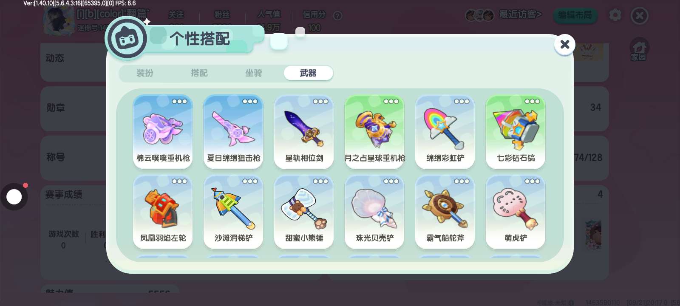The width and height of the screenshot is (680, 306).
Task: Open 家园 home icon
Action: pos(638,50)
